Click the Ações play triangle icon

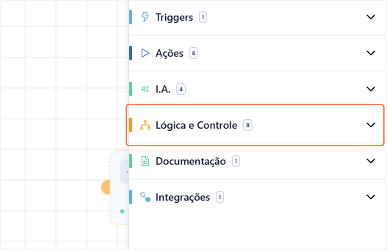pos(145,53)
